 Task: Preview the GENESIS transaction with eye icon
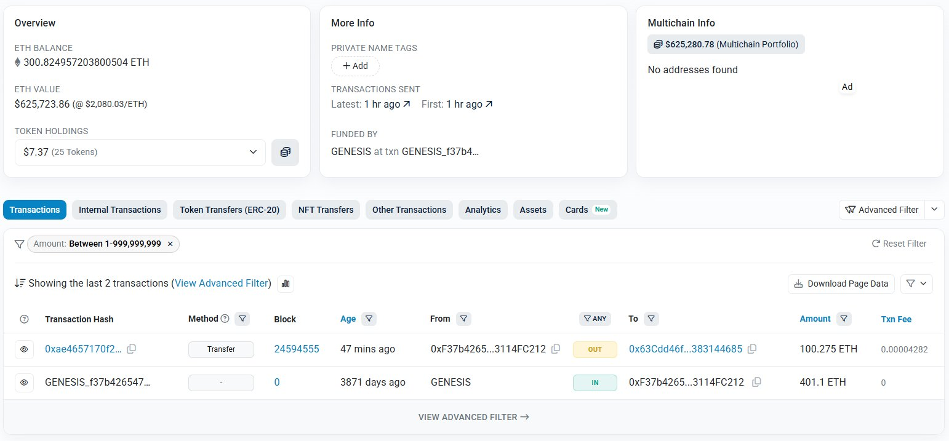coord(24,383)
